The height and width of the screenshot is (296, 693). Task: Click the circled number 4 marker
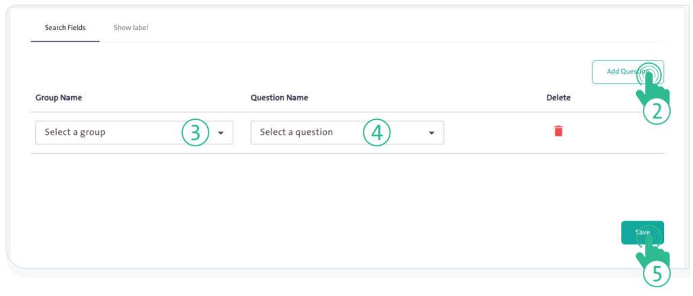pos(377,133)
